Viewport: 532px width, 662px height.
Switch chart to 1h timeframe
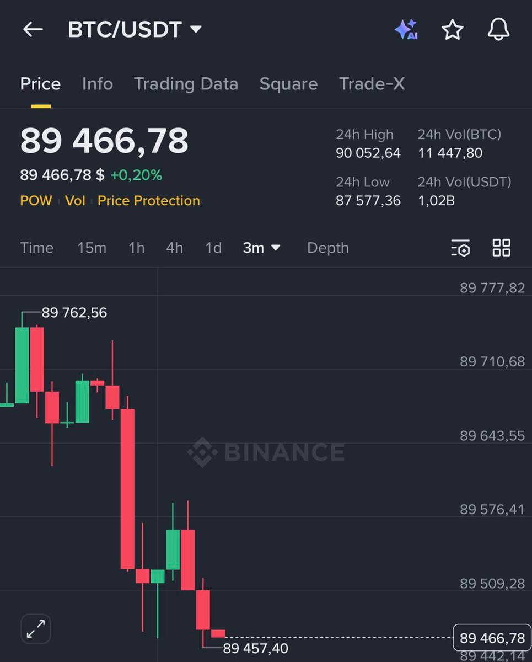tap(136, 248)
